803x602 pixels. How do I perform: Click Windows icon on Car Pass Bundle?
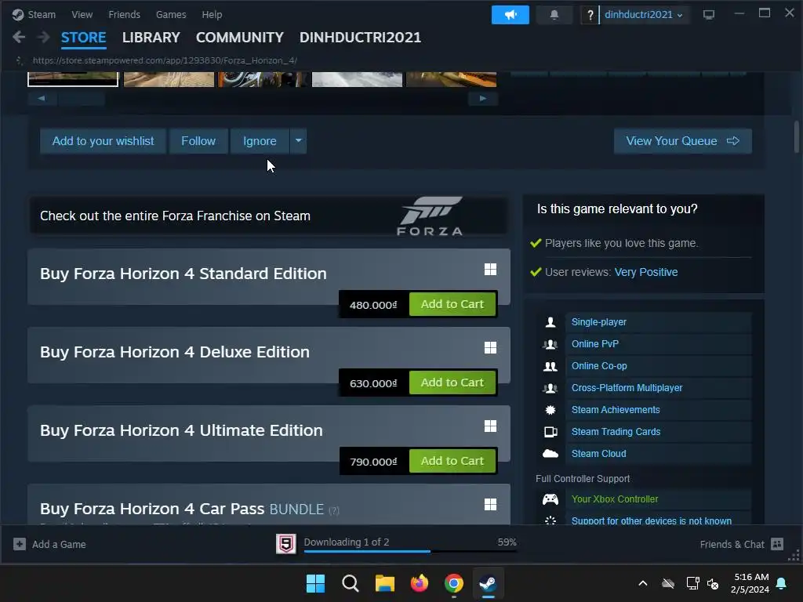point(491,504)
